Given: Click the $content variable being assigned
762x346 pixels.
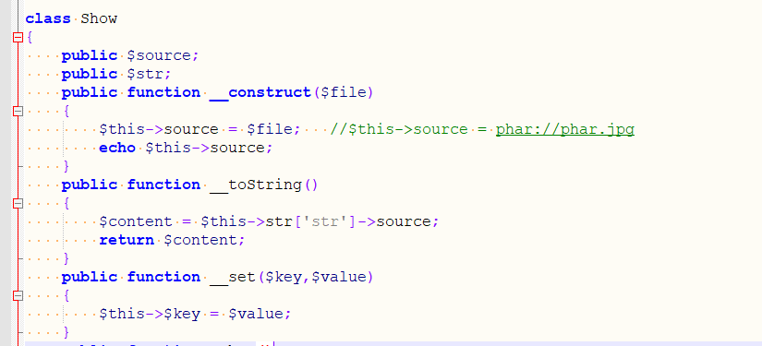Looking at the screenshot, I should click(136, 221).
